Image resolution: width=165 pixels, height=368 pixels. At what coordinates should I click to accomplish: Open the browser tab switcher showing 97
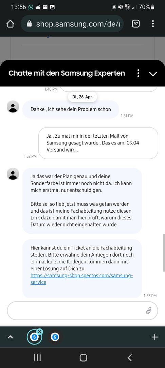[x=136, y=24]
